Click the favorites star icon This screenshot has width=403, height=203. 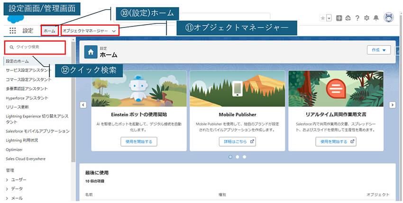pos(323,18)
